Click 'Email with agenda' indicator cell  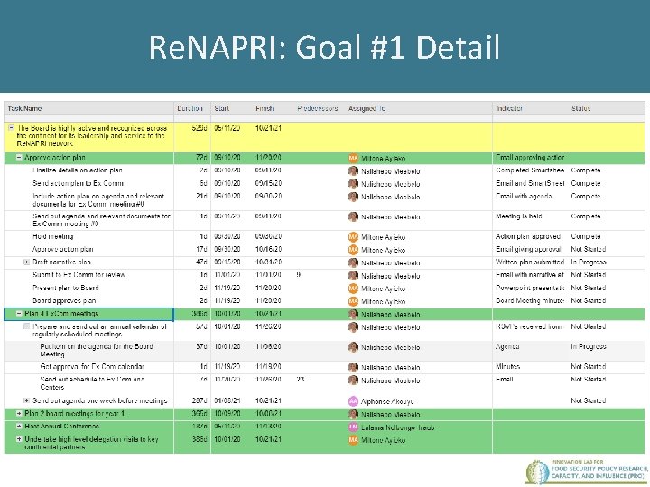(524, 196)
